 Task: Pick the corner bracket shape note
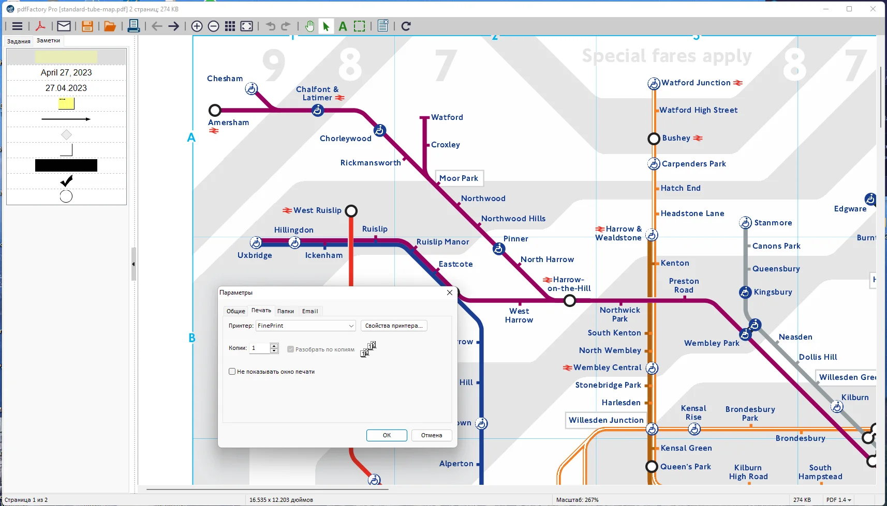pos(66,150)
